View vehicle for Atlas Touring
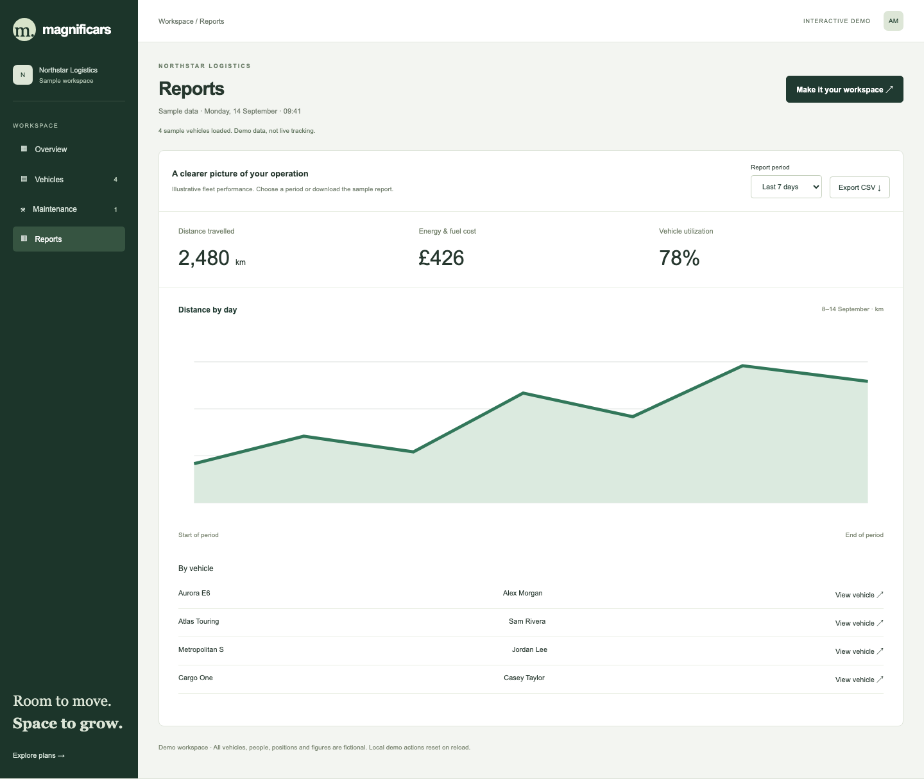 point(859,623)
